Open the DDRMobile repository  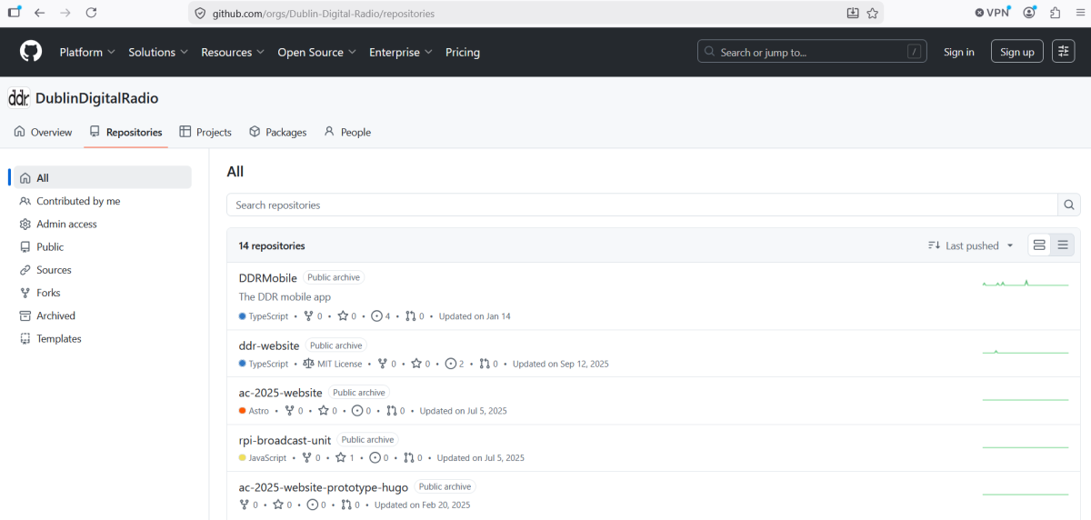[x=267, y=278]
